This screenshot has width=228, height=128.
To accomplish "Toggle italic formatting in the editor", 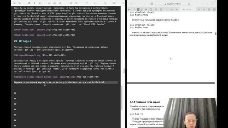I will (34, 3).
